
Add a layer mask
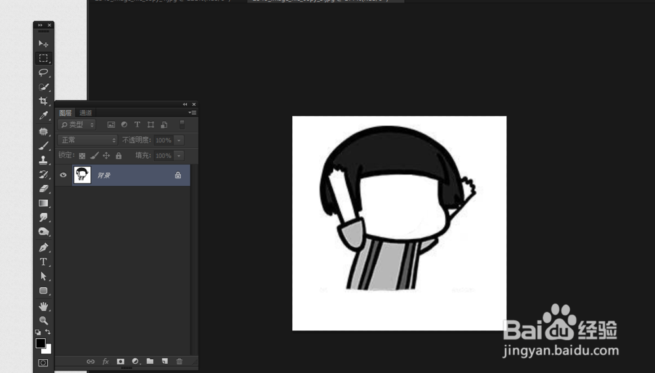[x=121, y=361]
